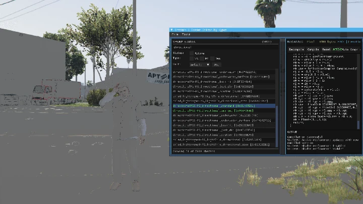Select the first PS_directional_scatter shader row
363x204 pixels.
pos(224,91)
